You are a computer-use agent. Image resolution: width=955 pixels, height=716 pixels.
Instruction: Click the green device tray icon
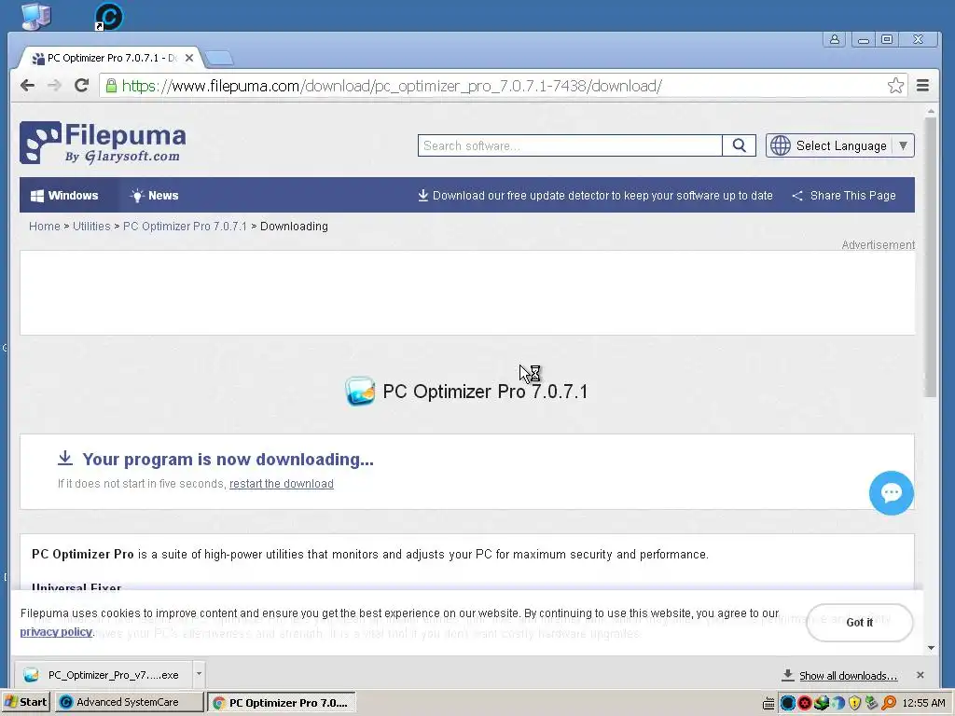[872, 703]
